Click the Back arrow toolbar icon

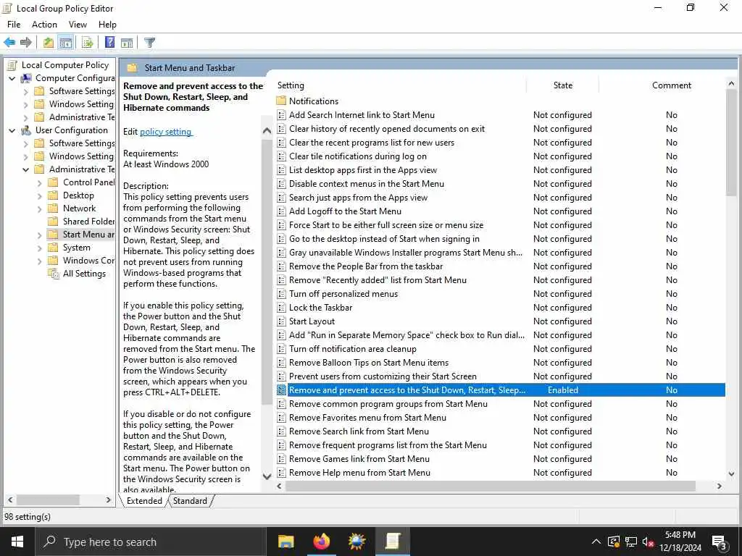click(9, 43)
